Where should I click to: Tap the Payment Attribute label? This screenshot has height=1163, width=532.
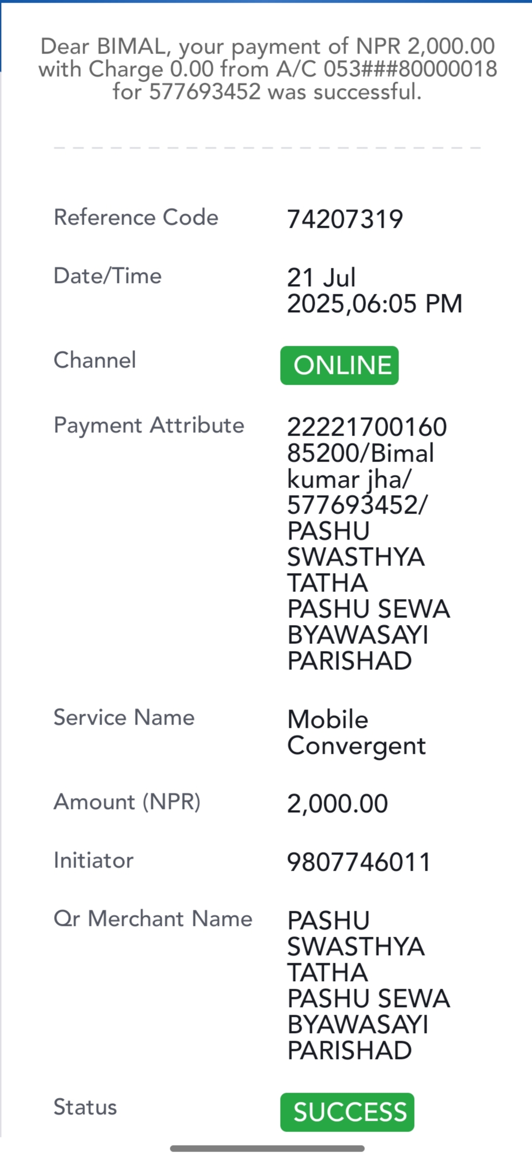tap(149, 425)
